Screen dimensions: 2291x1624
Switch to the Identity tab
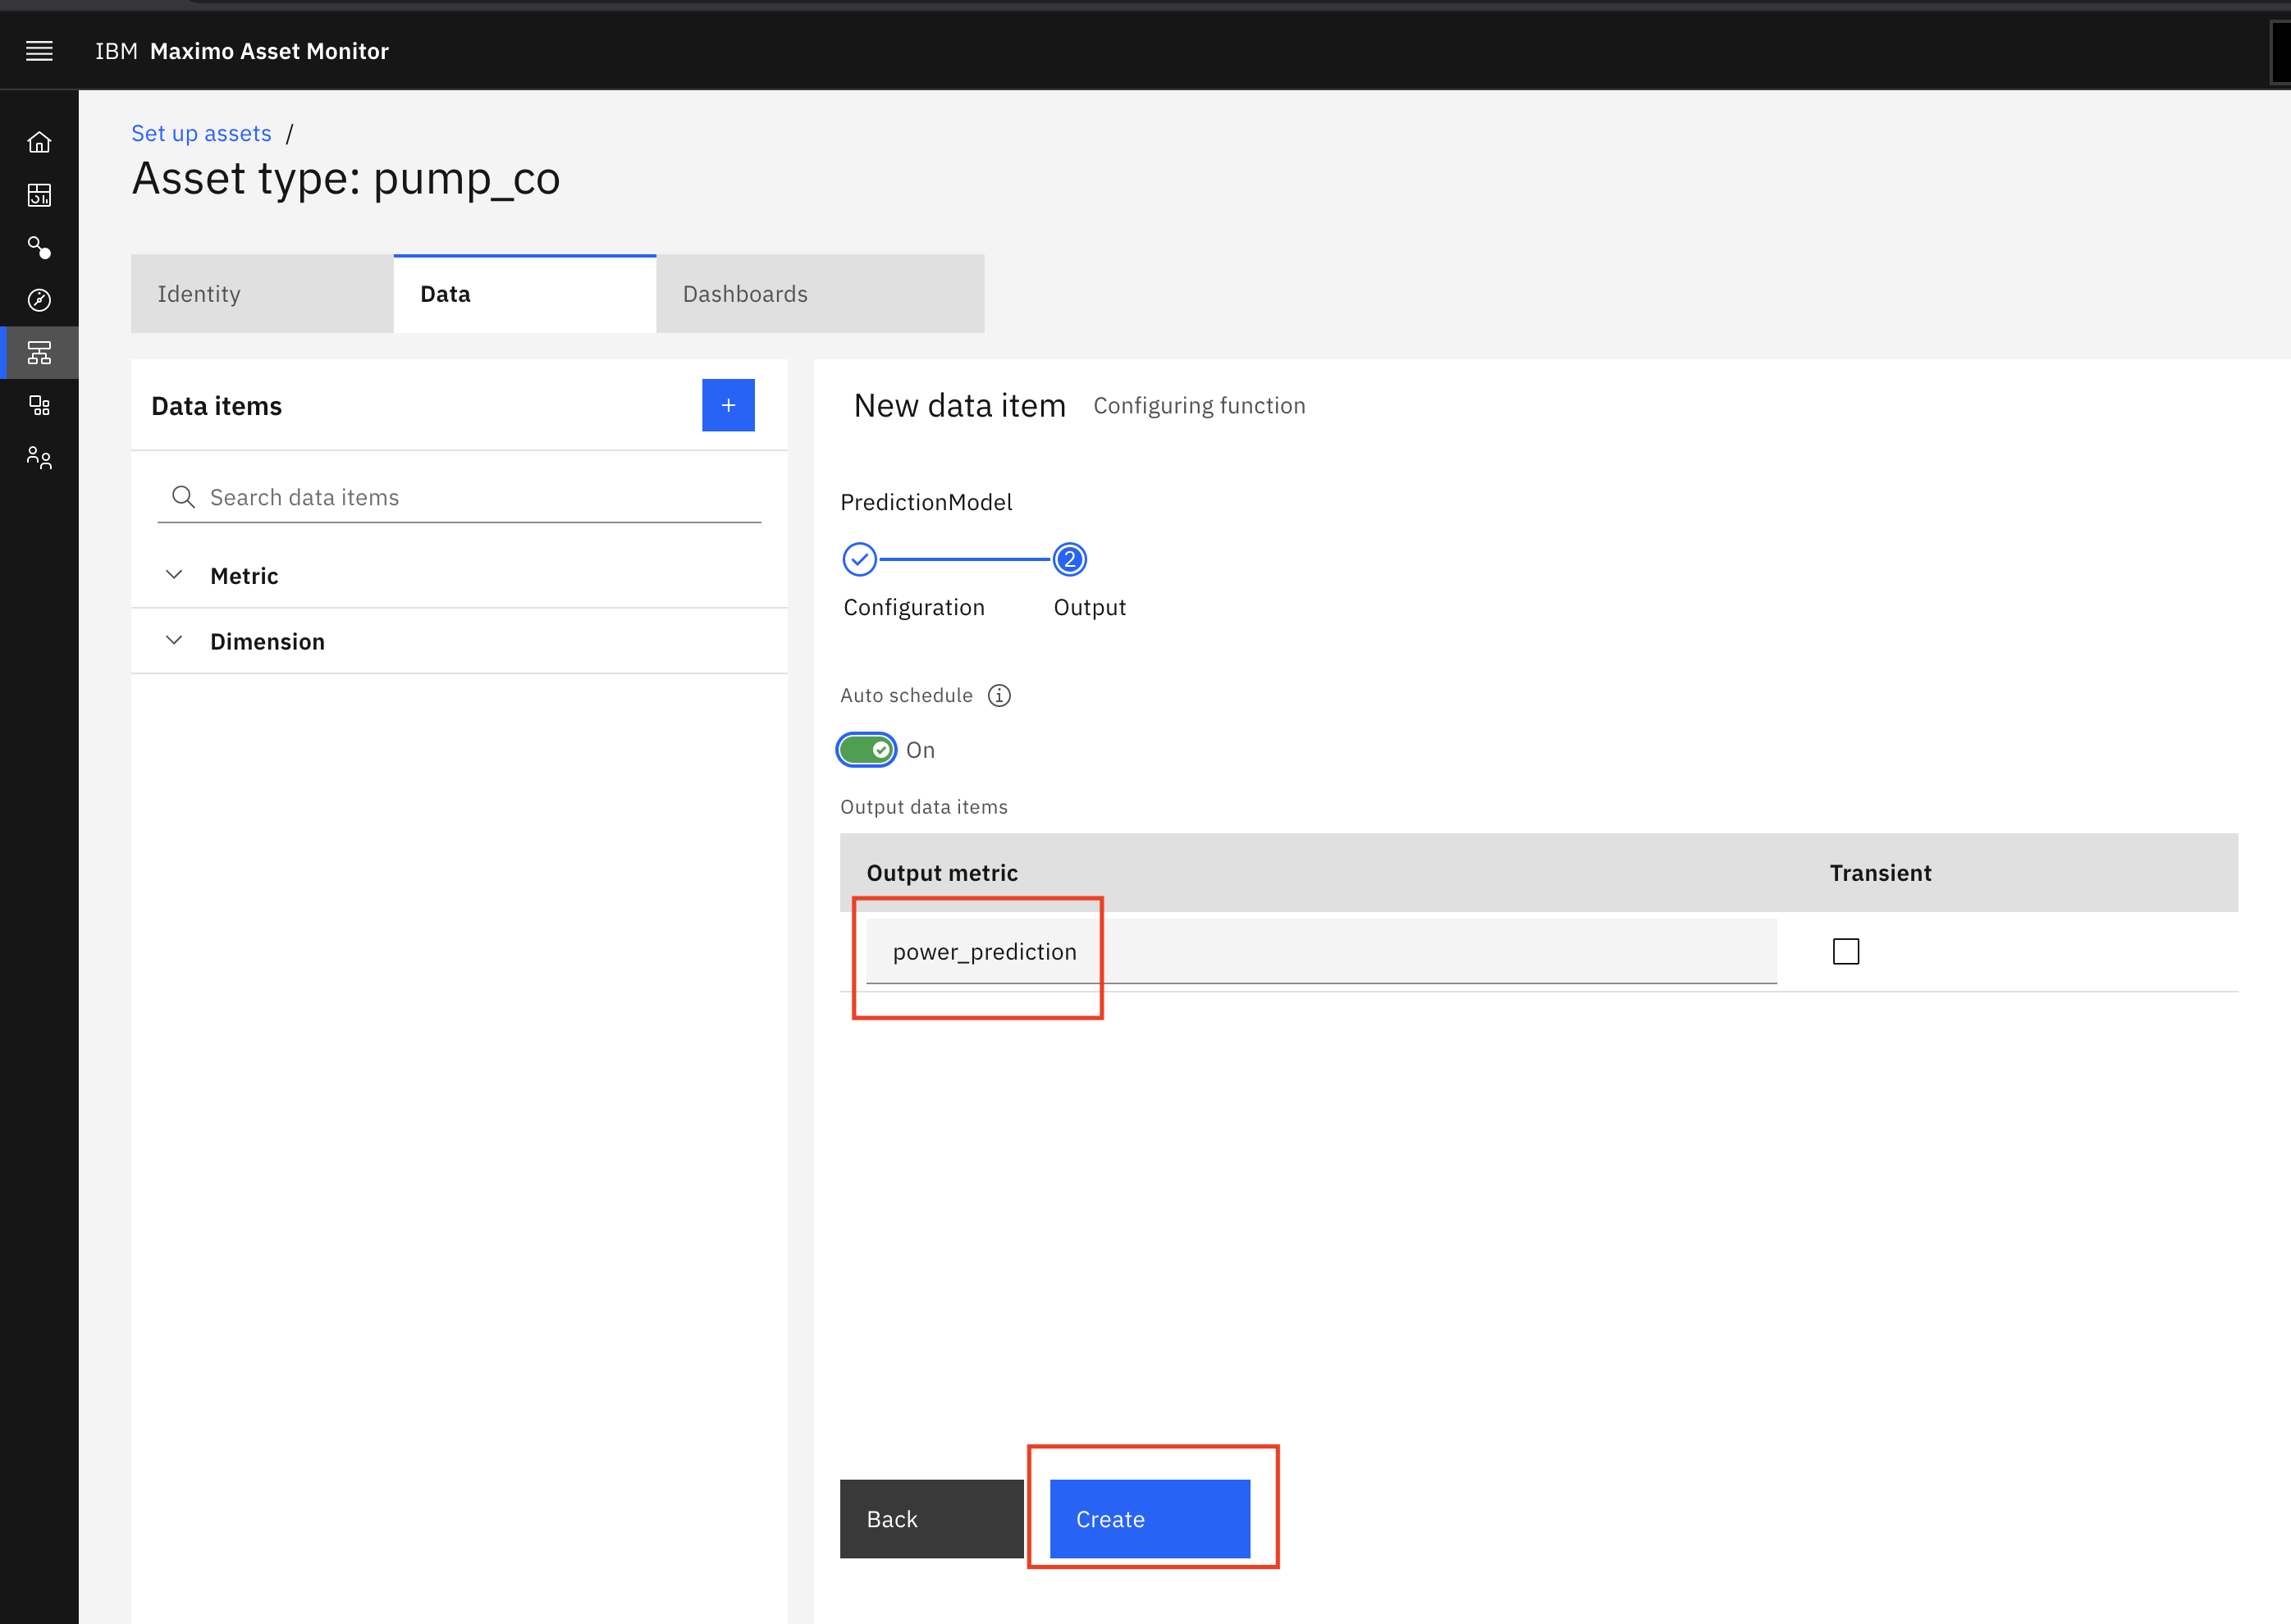tap(262, 294)
